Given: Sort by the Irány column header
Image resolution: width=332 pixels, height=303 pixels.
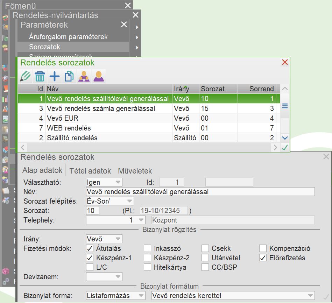Looking at the screenshot, I should [x=186, y=89].
